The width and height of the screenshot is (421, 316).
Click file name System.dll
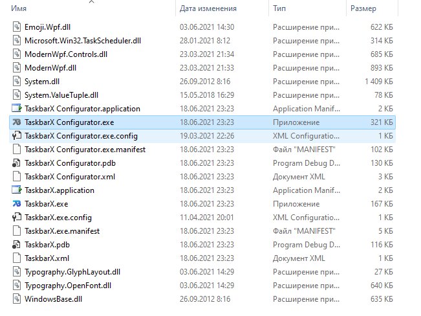(x=42, y=82)
